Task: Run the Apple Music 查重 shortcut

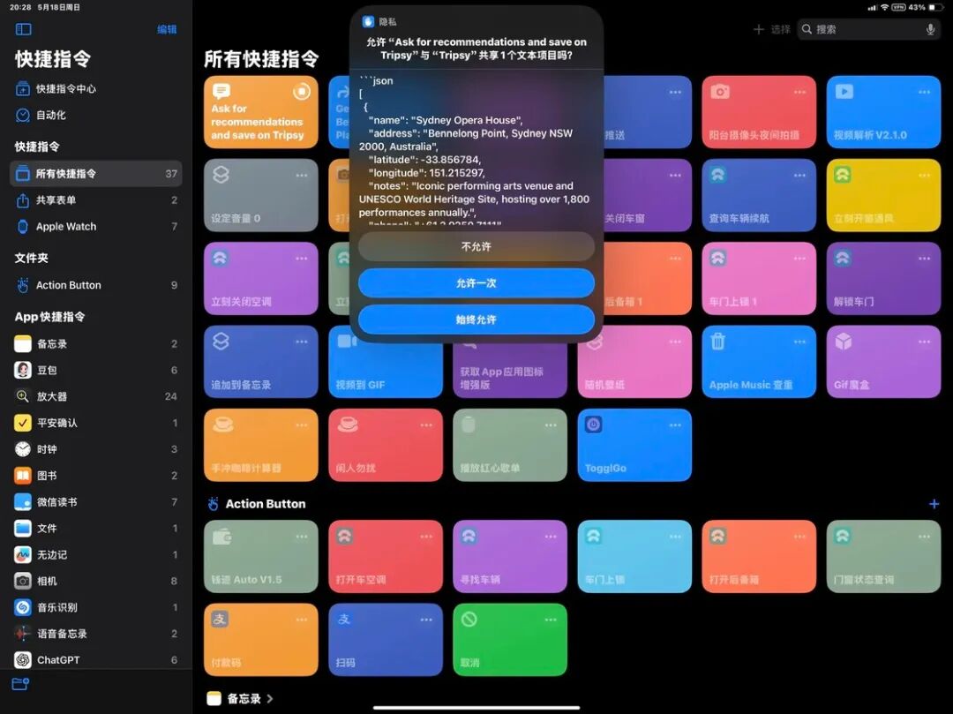Action: [x=759, y=362]
